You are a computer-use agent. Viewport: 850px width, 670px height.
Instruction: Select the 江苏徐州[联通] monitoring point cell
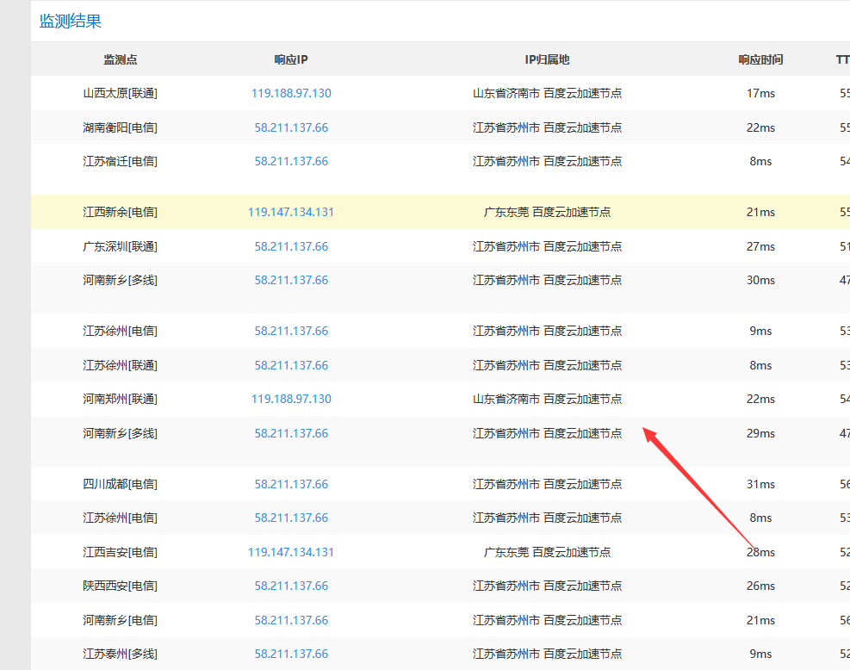(x=120, y=365)
